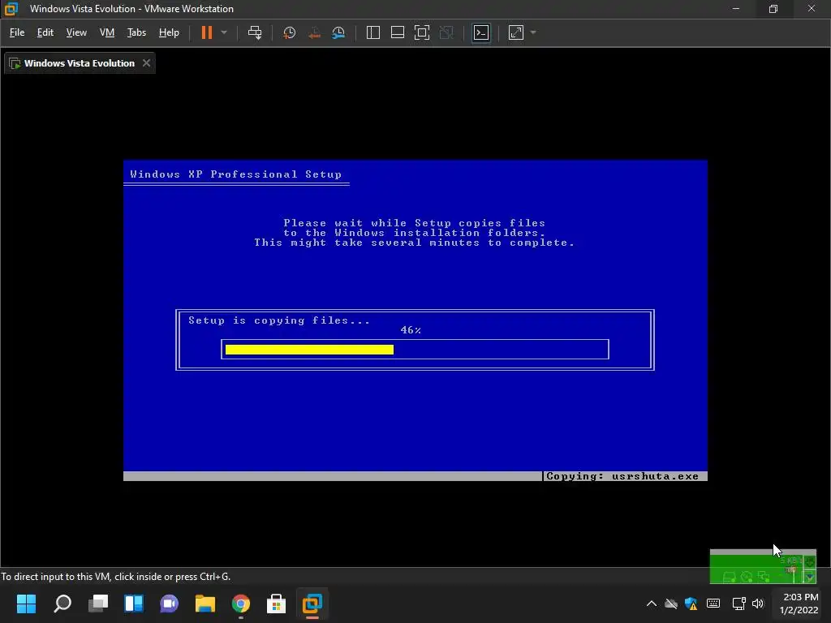Open Task View from the taskbar

point(98,604)
